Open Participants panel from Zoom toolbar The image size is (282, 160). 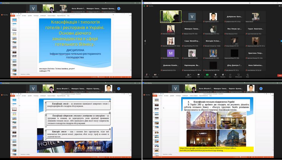(188, 75)
